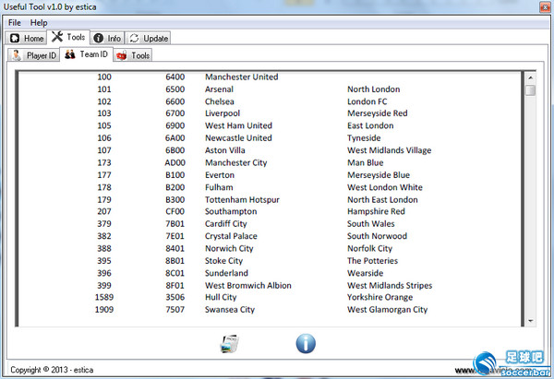
Task: Select West Ham United team name
Action: pos(238,125)
